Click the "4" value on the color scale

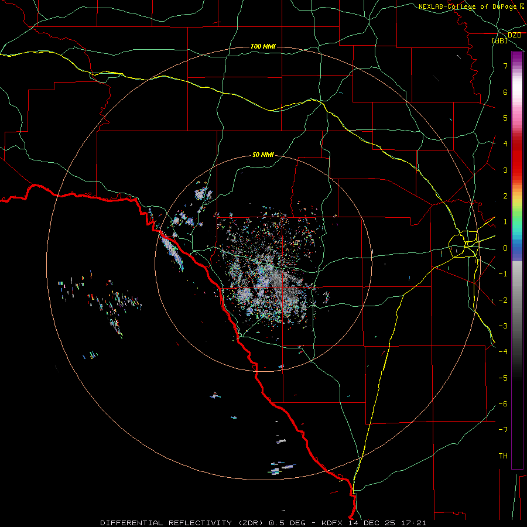505,144
